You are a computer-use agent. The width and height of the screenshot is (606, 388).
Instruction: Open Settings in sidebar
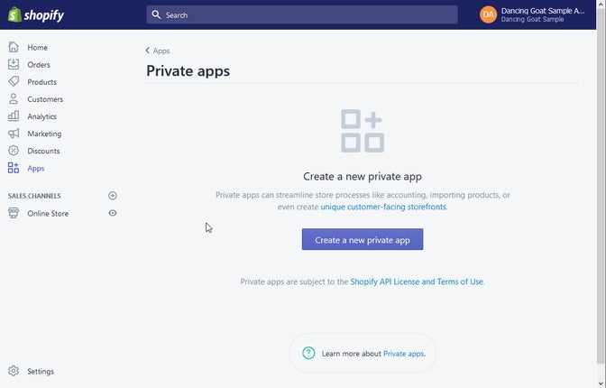coord(41,372)
